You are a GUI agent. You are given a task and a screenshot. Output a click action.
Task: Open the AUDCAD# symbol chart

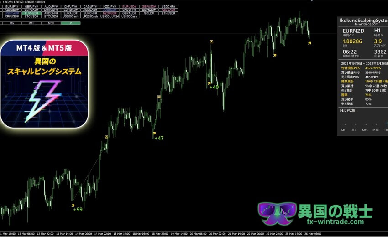90,10
